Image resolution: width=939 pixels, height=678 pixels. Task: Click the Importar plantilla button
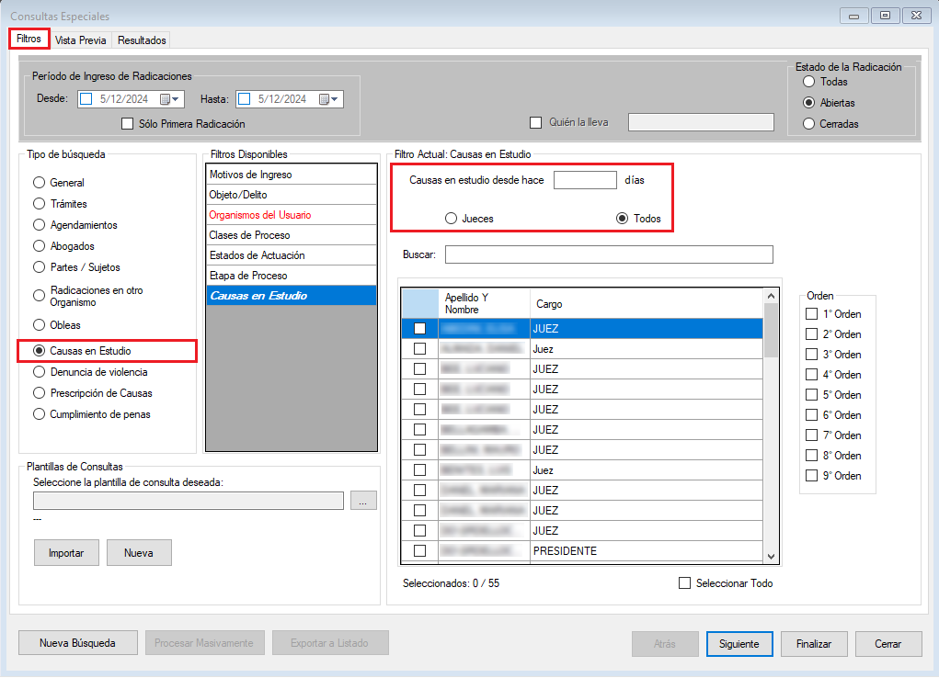[66, 553]
